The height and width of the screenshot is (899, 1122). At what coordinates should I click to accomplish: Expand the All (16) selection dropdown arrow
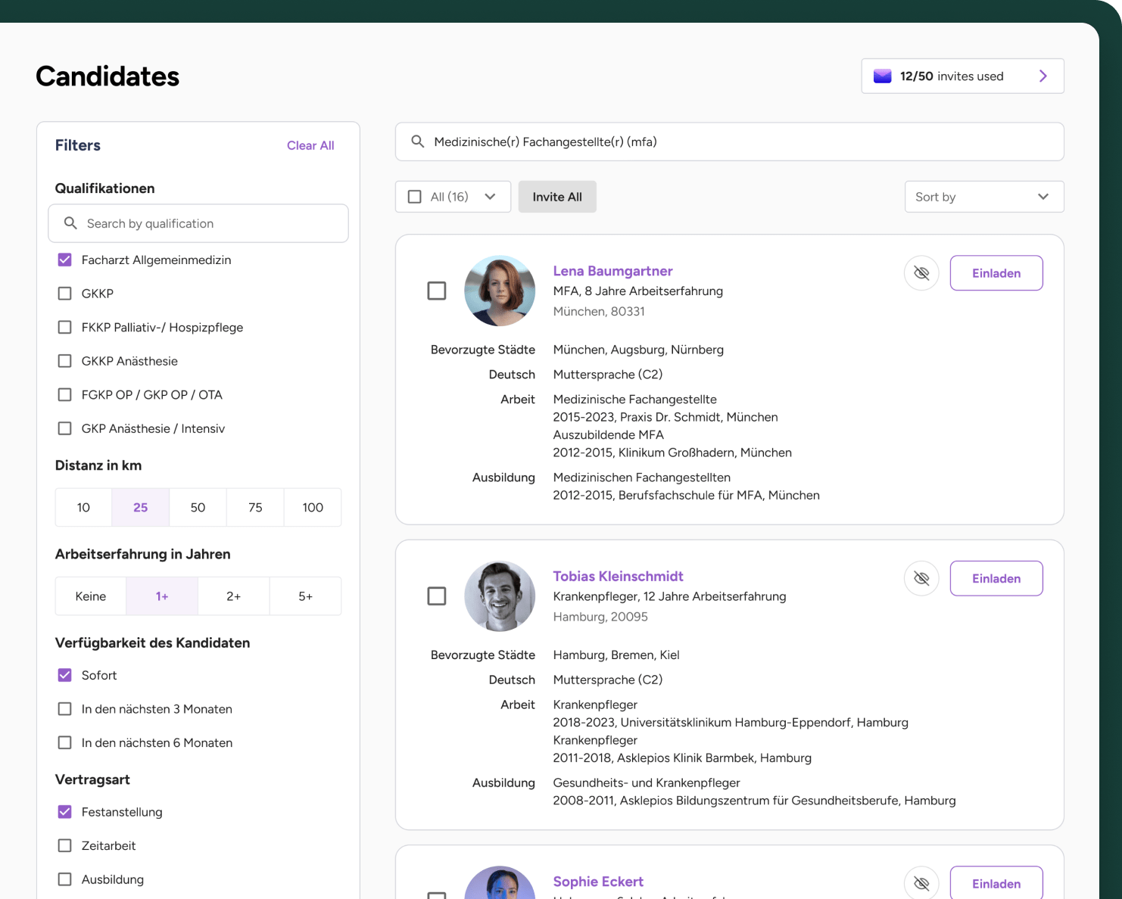pos(490,197)
